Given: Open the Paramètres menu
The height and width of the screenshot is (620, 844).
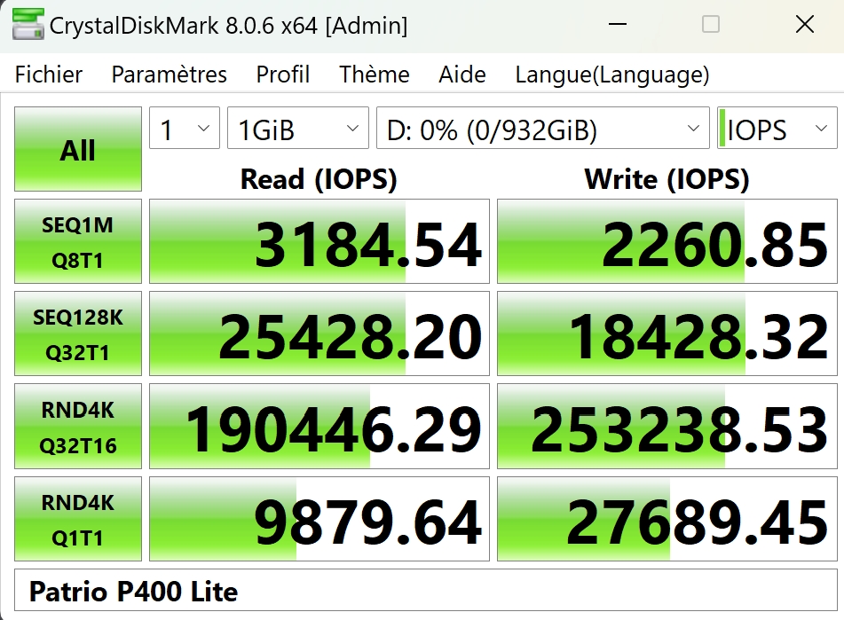Looking at the screenshot, I should tap(169, 75).
